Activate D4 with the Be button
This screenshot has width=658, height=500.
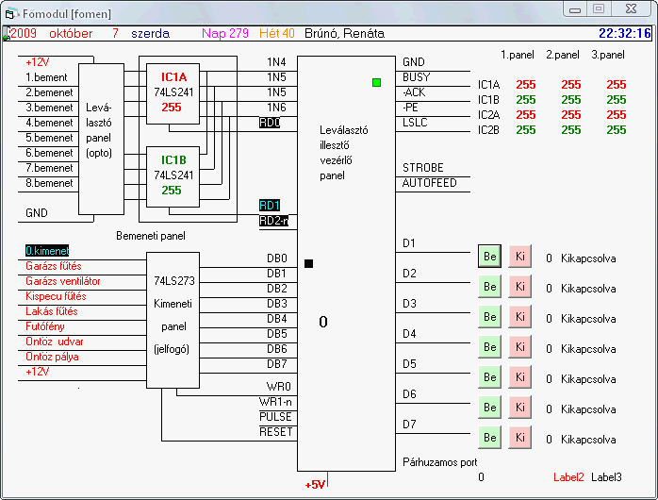489,347
